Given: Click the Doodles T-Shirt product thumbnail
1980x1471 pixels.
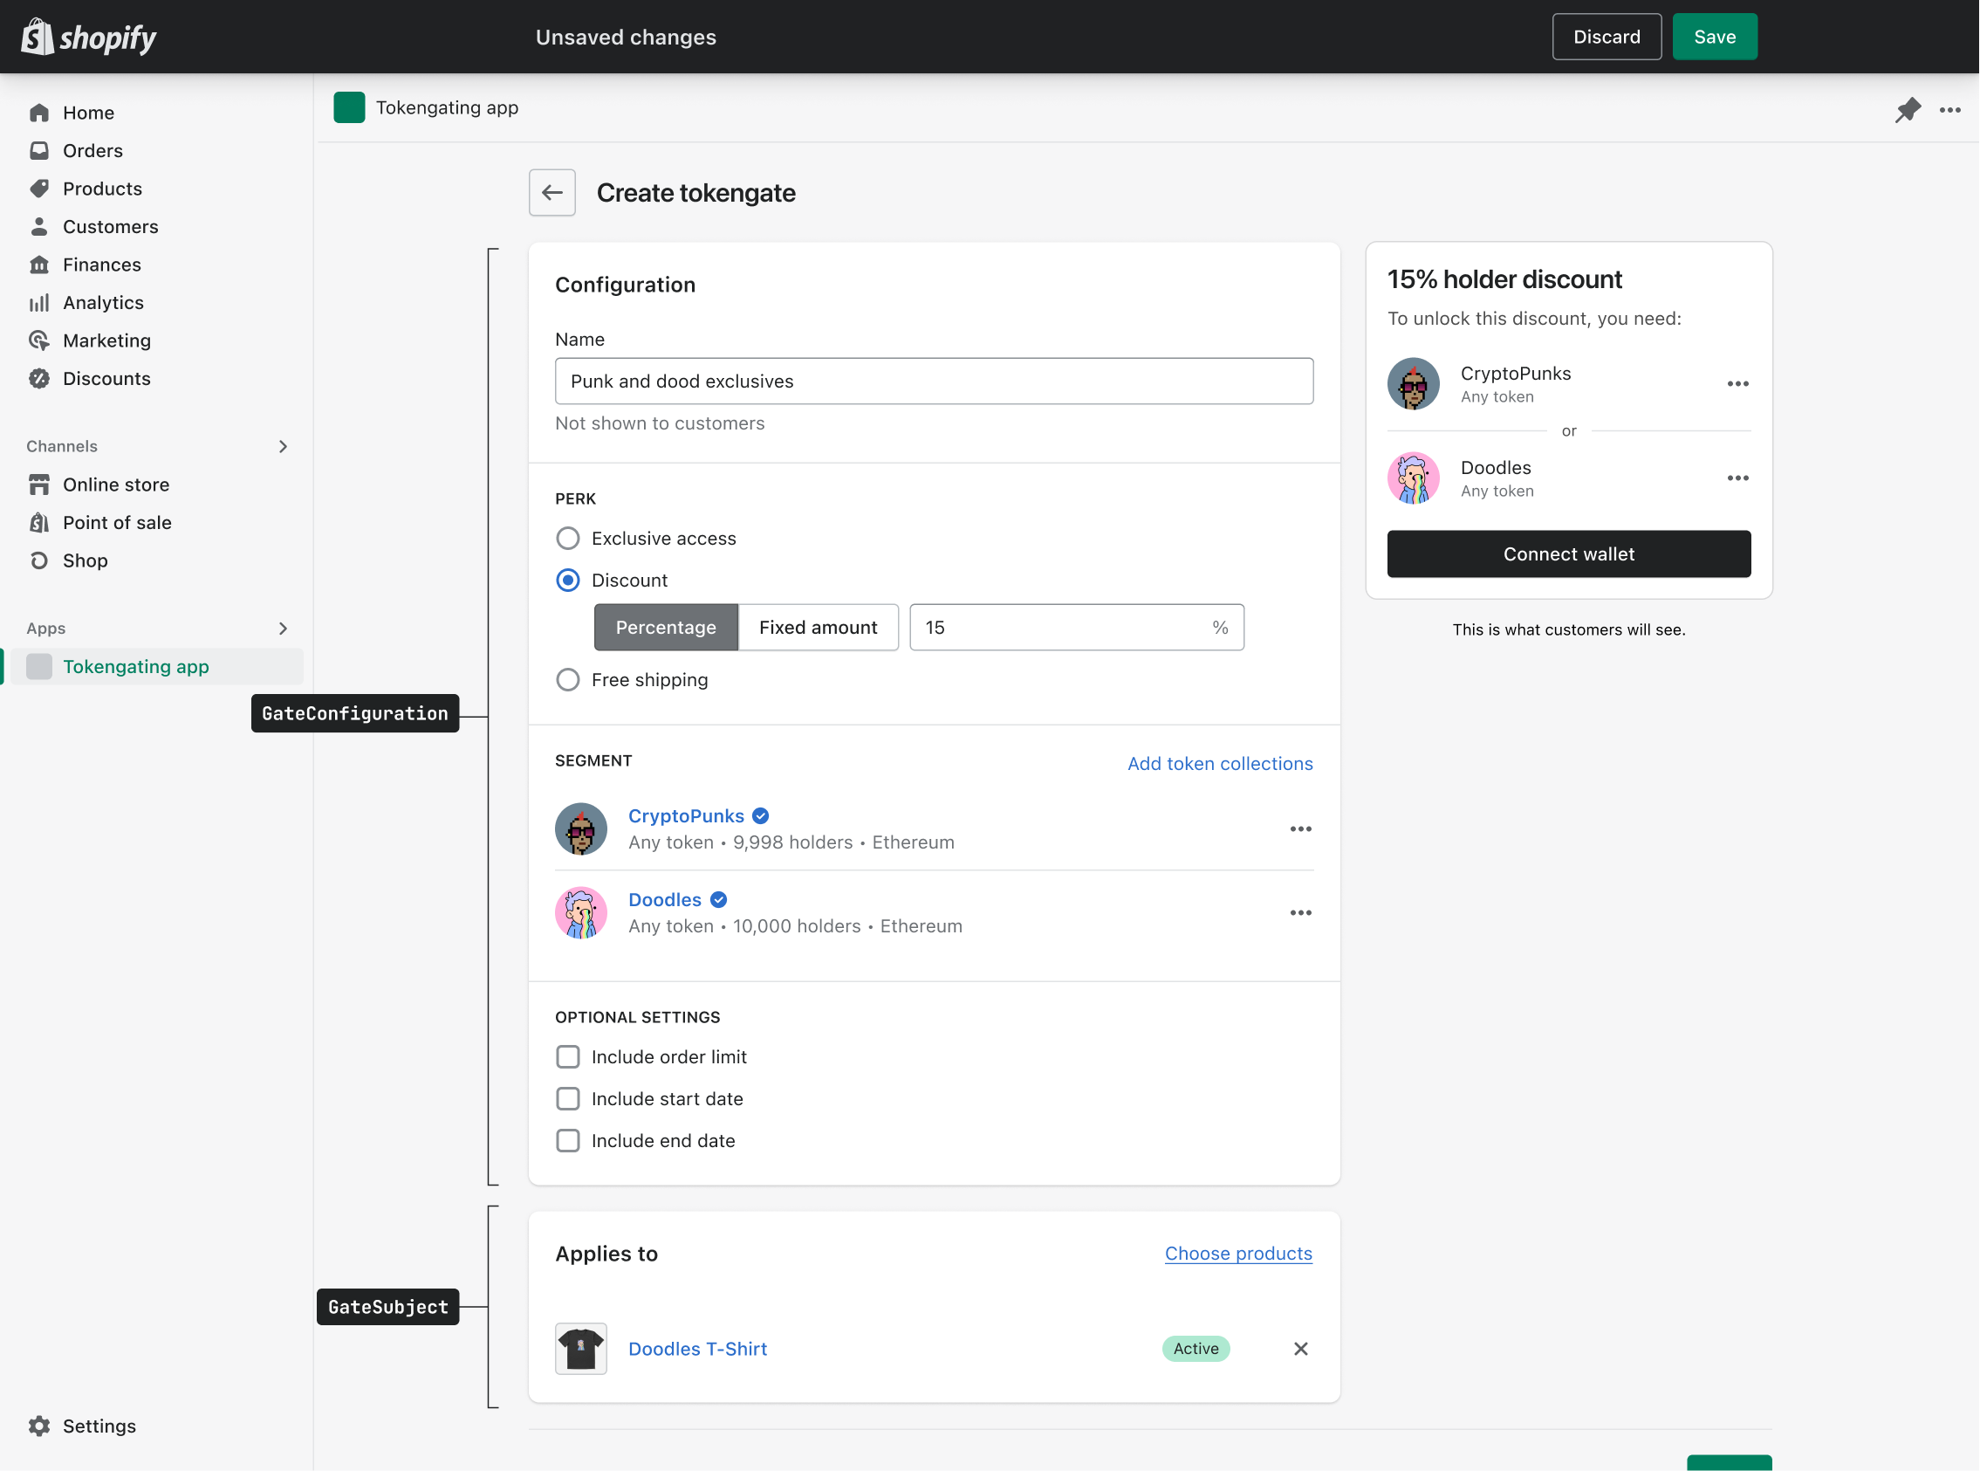Looking at the screenshot, I should pyautogui.click(x=580, y=1347).
